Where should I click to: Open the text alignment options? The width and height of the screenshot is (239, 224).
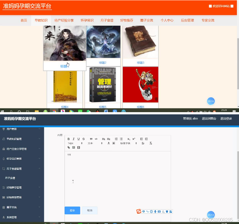[x=143, y=143]
